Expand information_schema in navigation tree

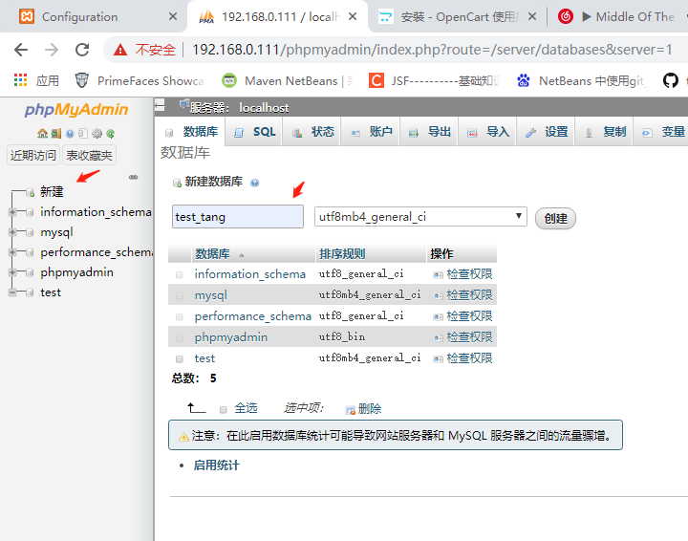pyautogui.click(x=12, y=212)
